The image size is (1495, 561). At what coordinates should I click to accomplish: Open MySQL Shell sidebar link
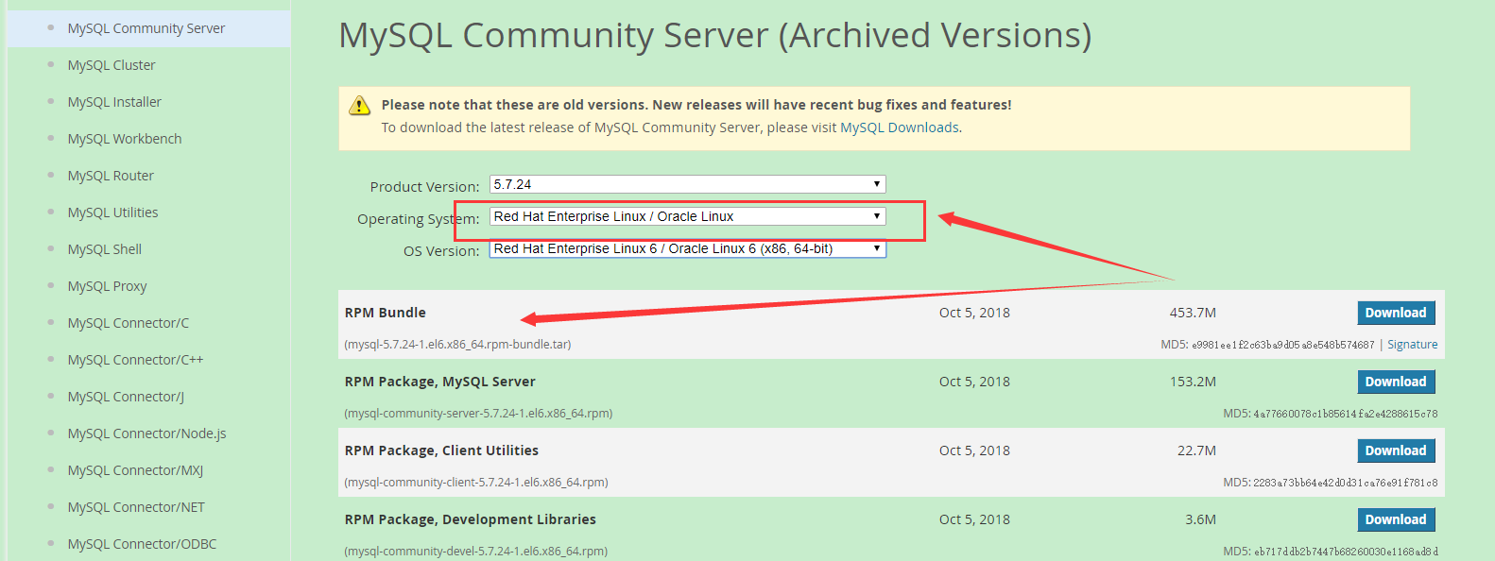coord(105,249)
